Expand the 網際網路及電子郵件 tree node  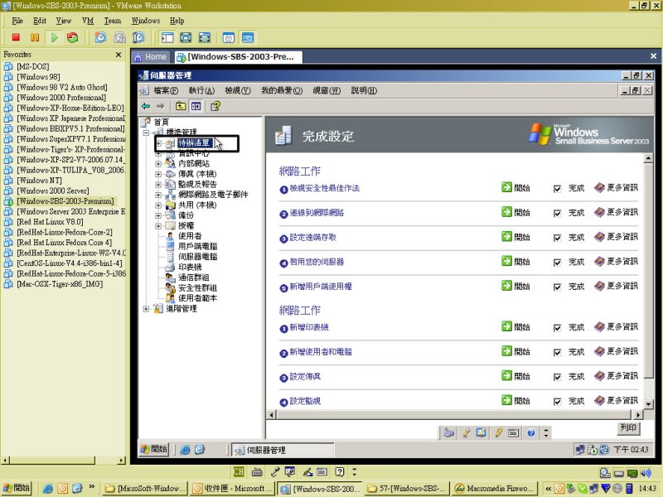(x=158, y=195)
